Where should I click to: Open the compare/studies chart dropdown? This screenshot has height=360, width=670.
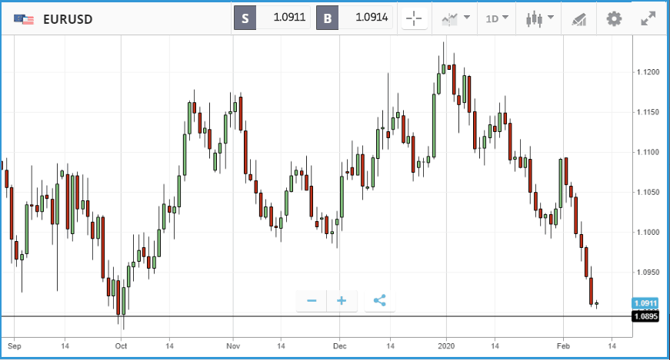(x=455, y=18)
